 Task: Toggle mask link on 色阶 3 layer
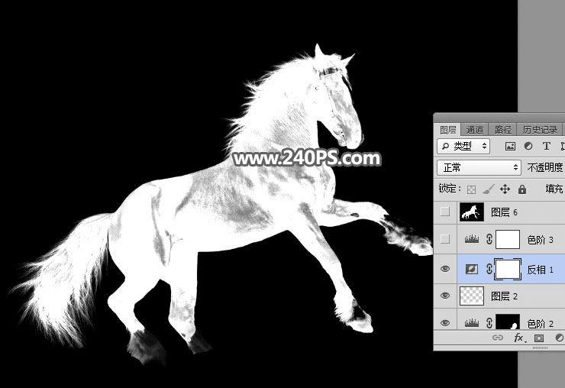pos(489,239)
